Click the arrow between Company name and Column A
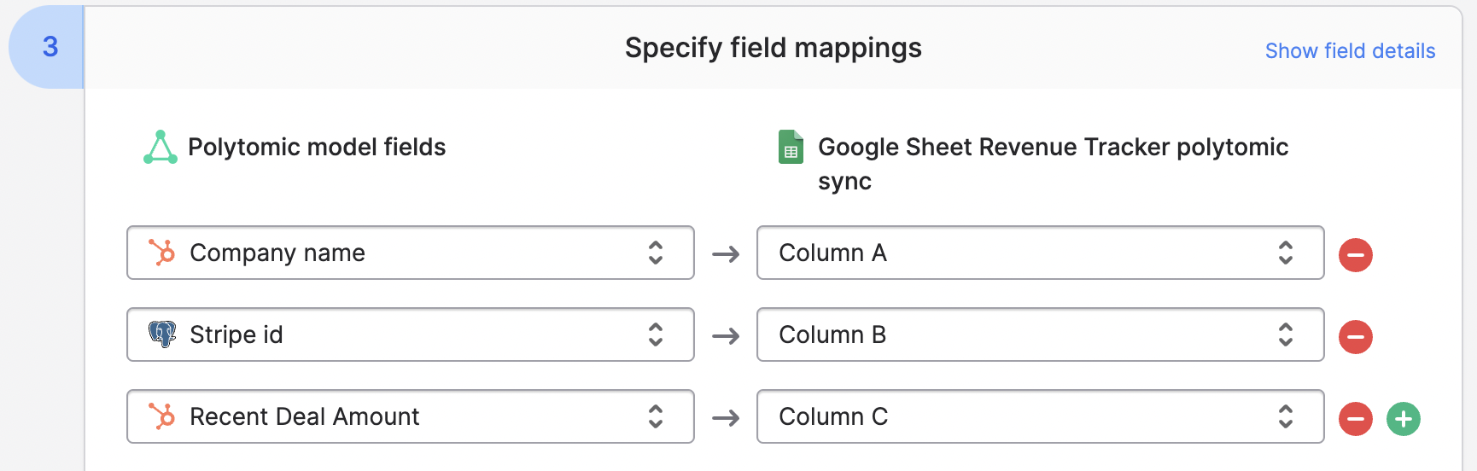The width and height of the screenshot is (1477, 471). click(x=726, y=254)
